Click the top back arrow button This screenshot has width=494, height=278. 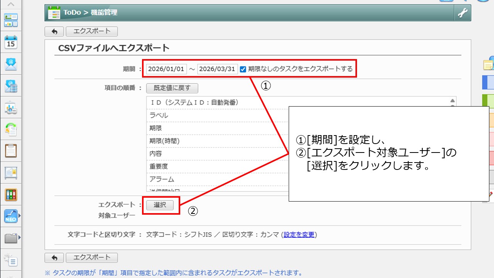point(54,31)
